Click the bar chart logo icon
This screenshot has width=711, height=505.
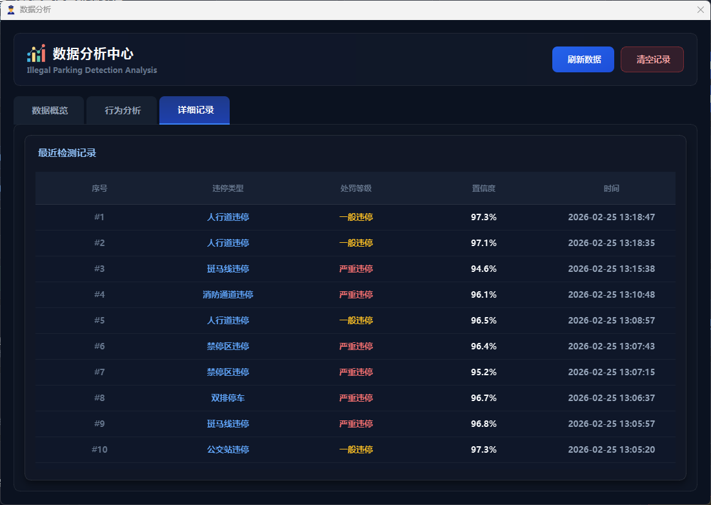36,54
